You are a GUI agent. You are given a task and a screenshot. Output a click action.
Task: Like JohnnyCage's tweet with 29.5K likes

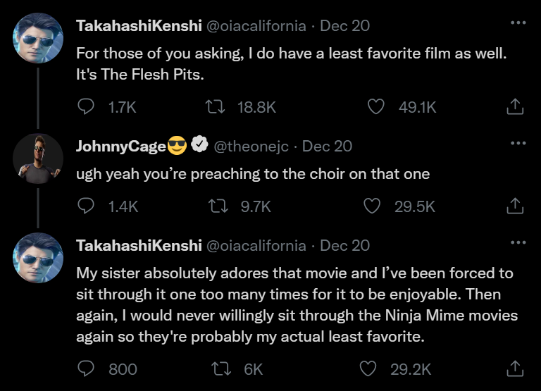(372, 206)
